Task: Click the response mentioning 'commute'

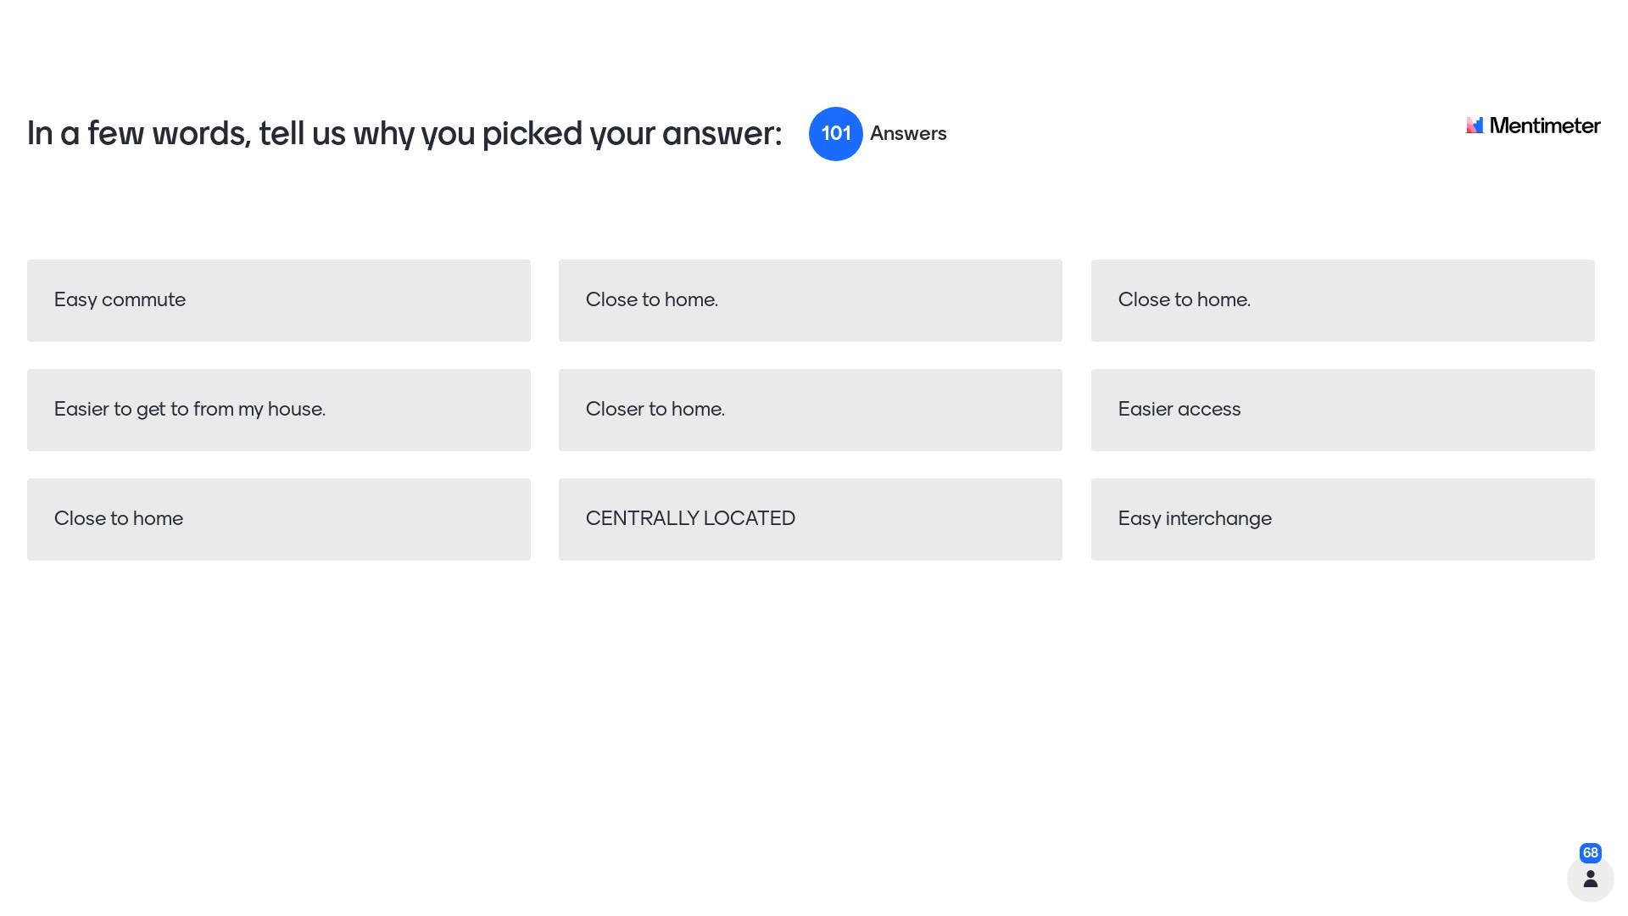Action: click(x=279, y=300)
